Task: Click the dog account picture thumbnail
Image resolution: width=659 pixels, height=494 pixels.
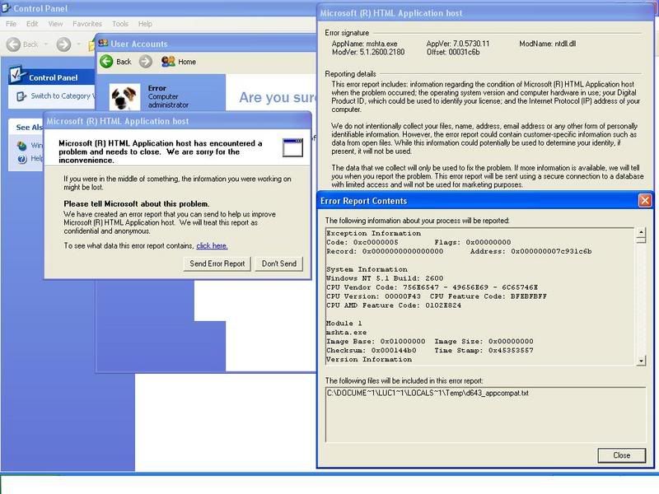Action: tap(124, 96)
